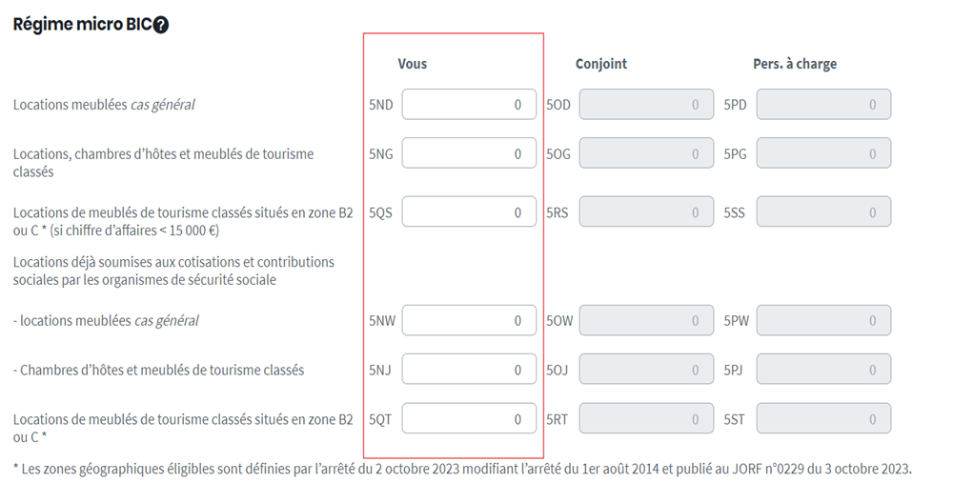This screenshot has height=503, width=953.
Task: Select the 5RT Conjoint field
Action: (646, 419)
